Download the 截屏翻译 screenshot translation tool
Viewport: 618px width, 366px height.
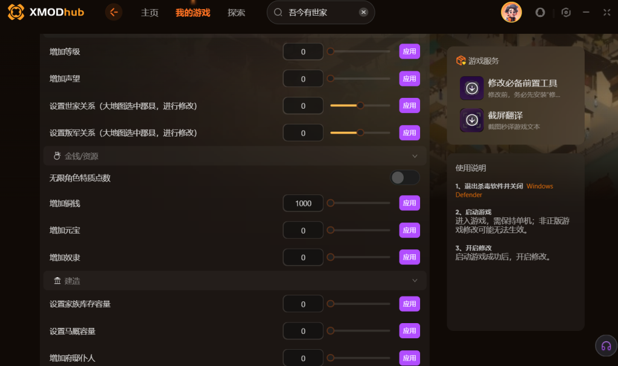472,120
